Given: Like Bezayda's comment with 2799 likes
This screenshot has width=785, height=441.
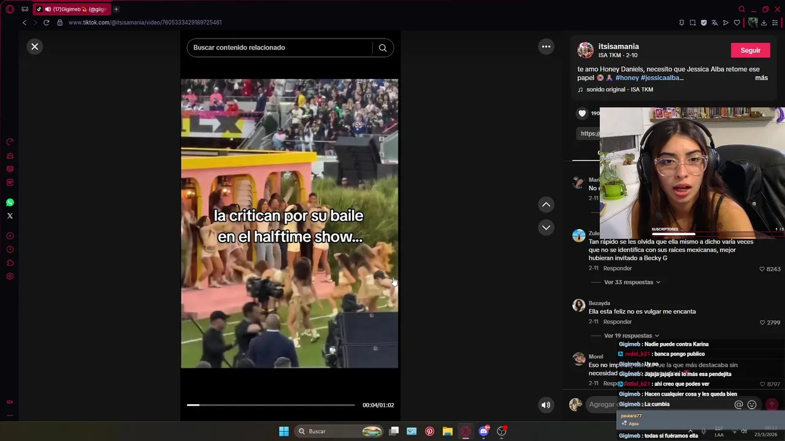Looking at the screenshot, I should click(x=762, y=323).
